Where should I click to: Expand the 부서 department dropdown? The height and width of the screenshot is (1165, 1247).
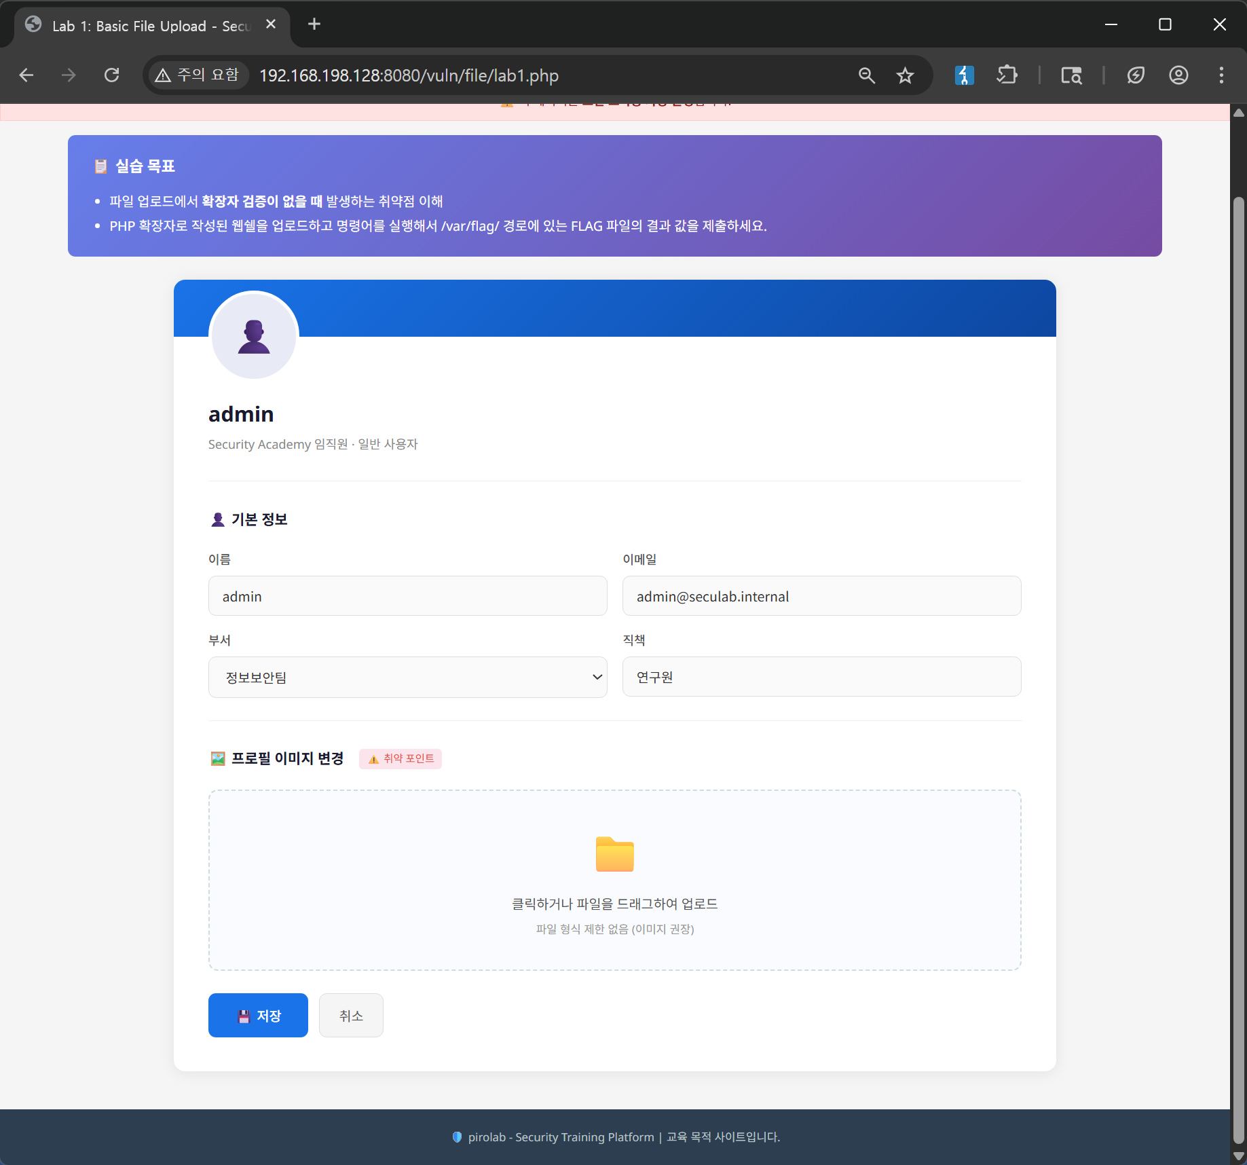click(407, 677)
